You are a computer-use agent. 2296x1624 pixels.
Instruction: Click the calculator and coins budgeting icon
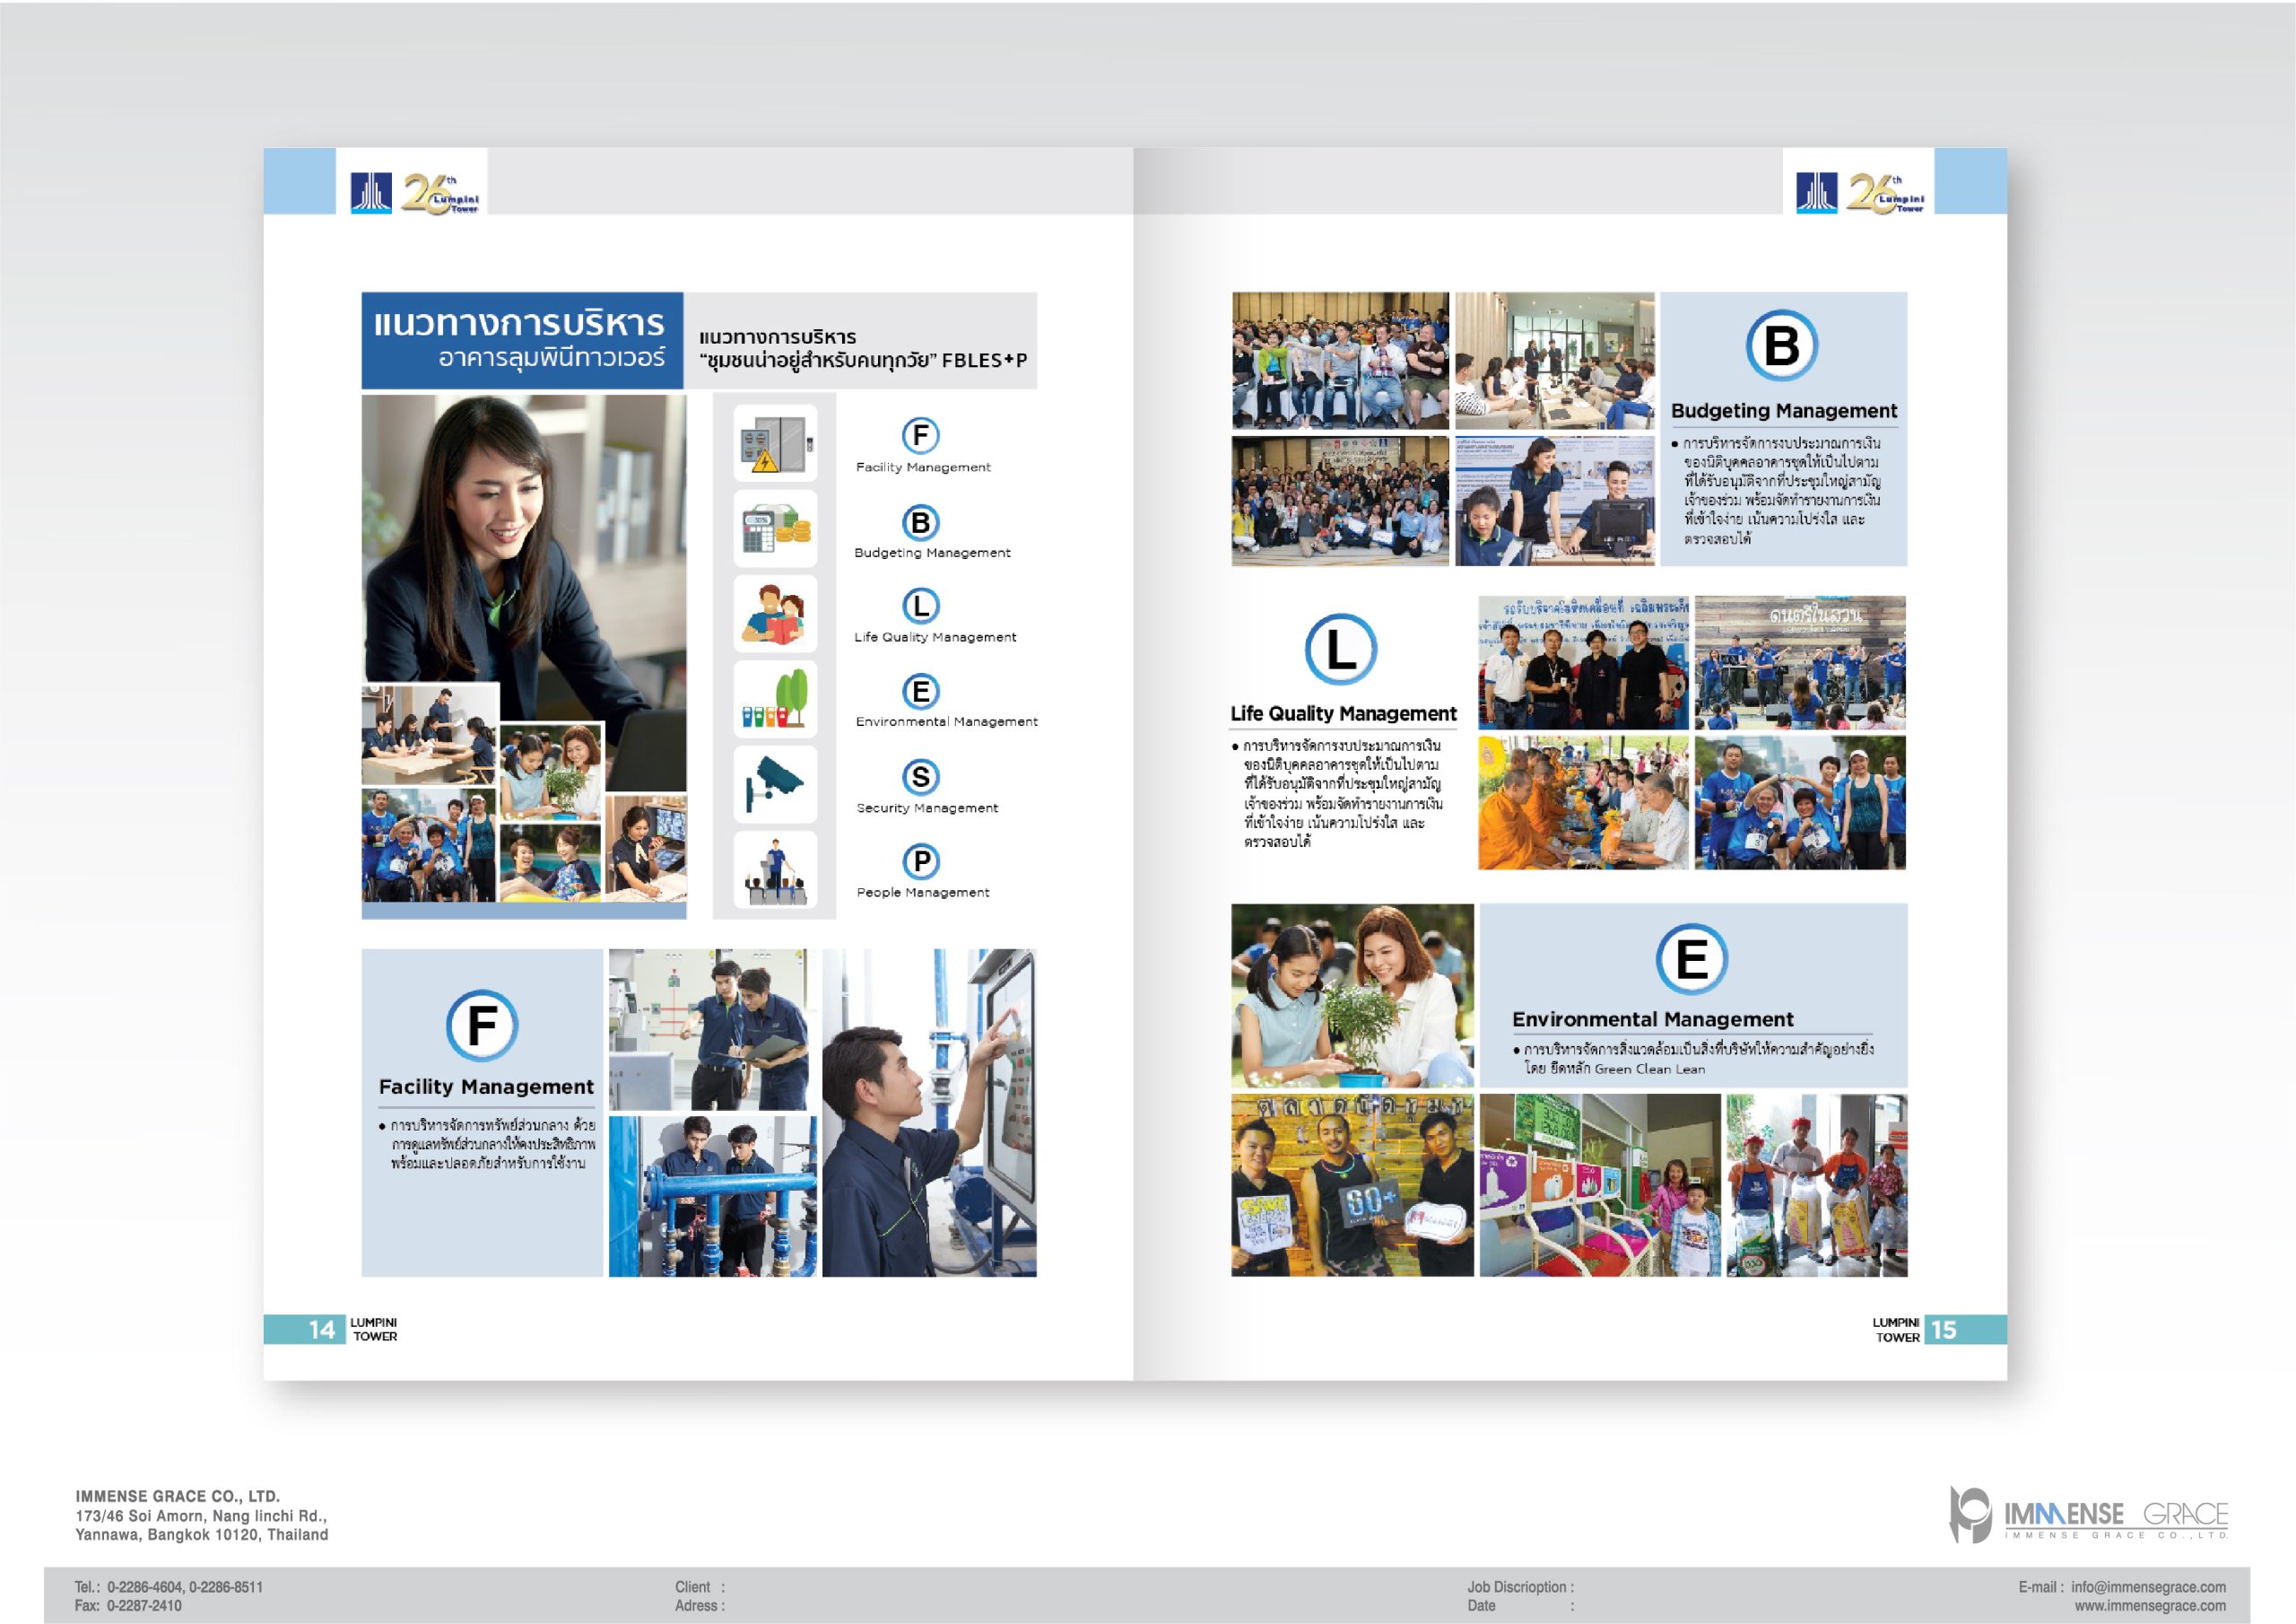[775, 529]
